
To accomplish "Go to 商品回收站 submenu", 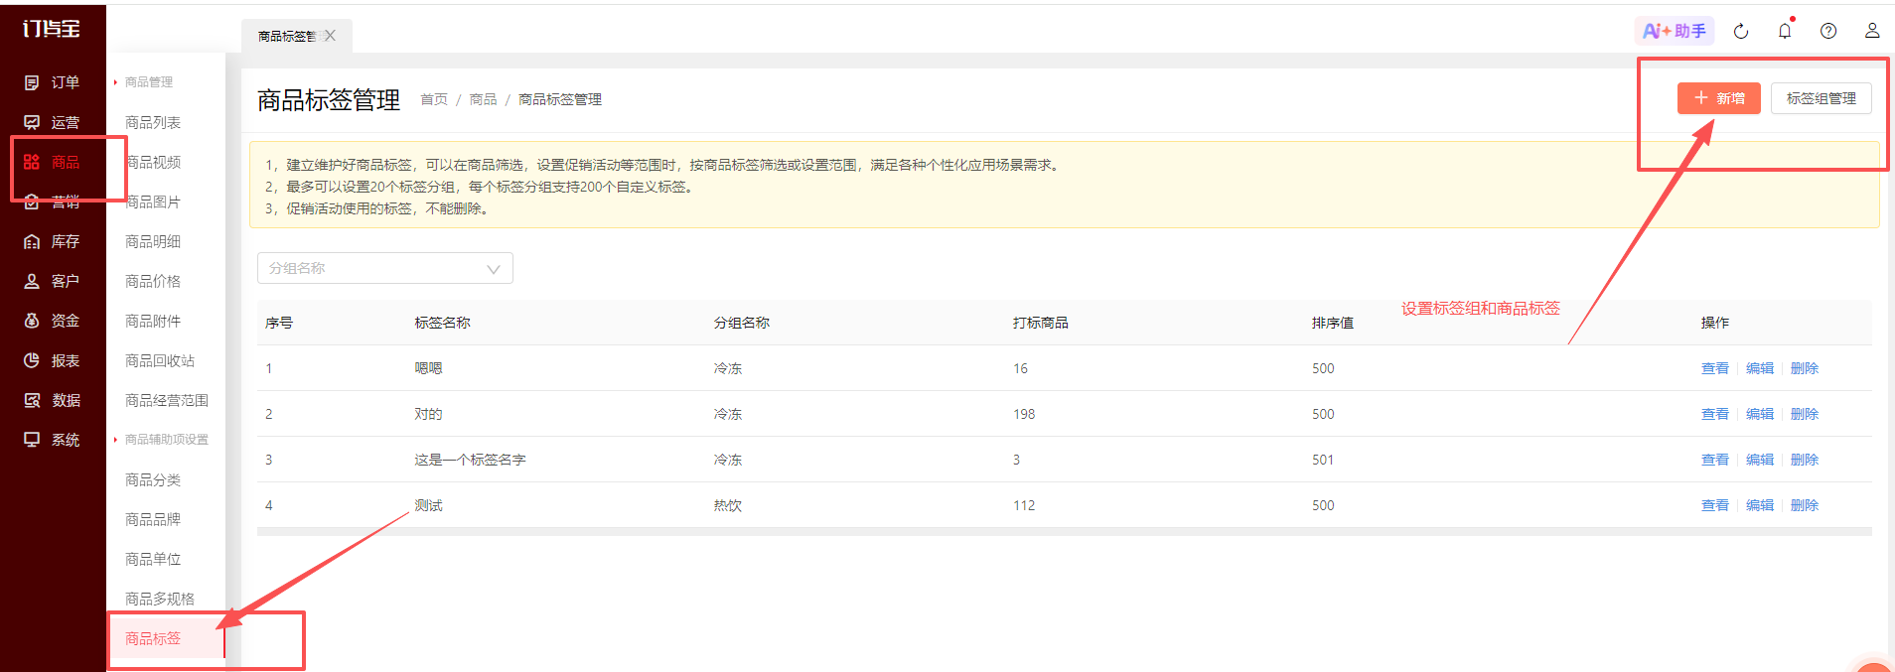I will pos(160,360).
